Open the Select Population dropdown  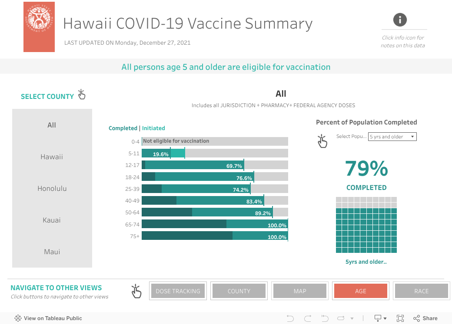click(392, 137)
